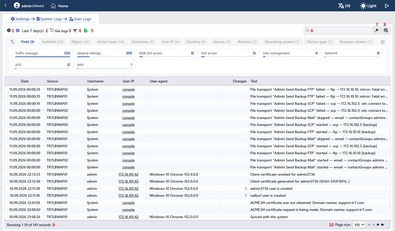Sort by Source column header

(65, 81)
